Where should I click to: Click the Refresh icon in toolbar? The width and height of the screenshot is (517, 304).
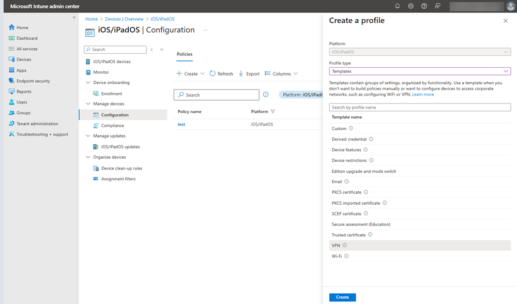pos(212,74)
